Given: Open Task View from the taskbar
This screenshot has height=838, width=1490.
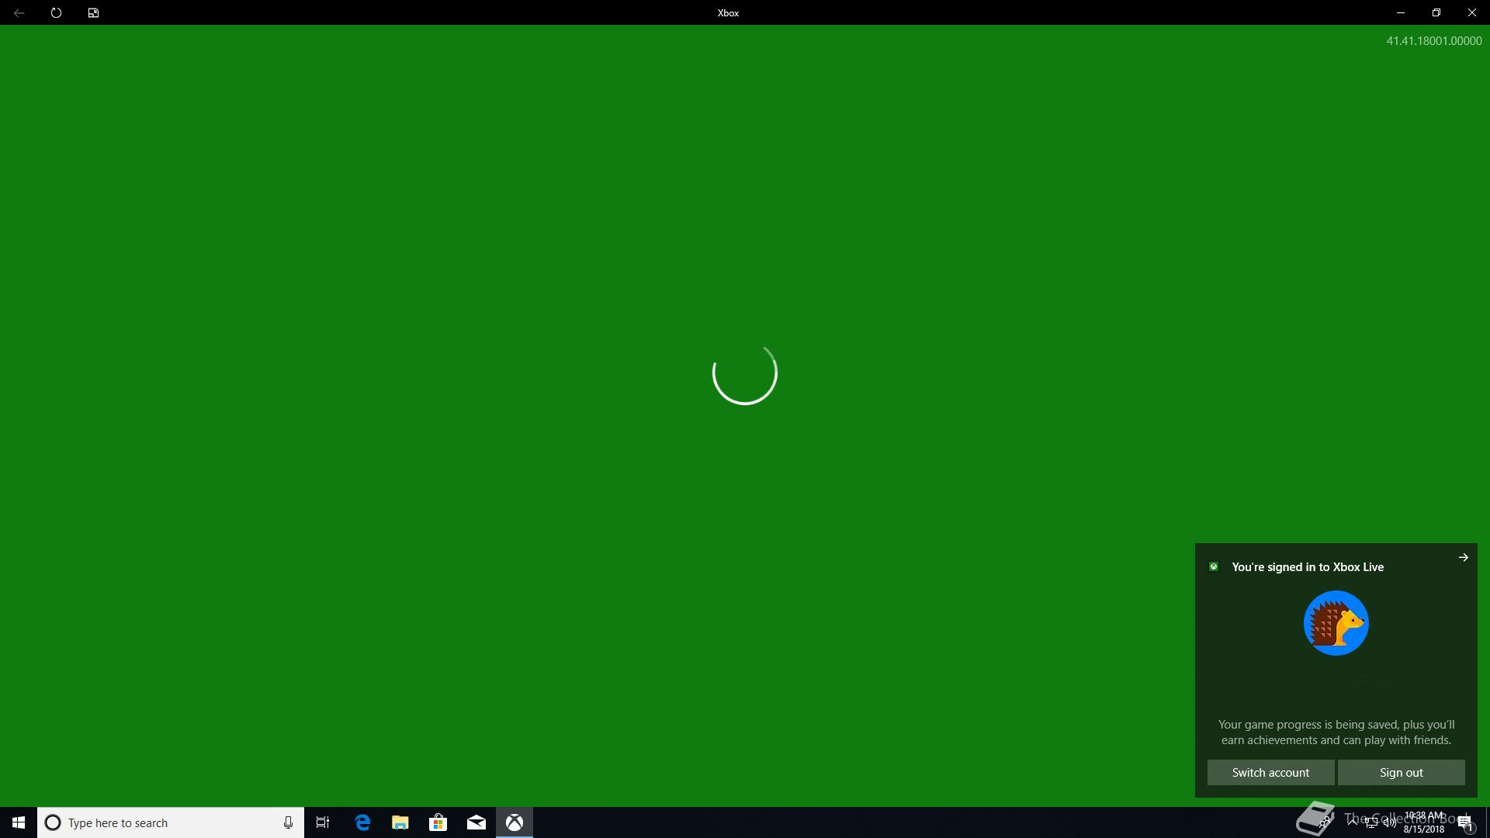Looking at the screenshot, I should click(x=323, y=822).
